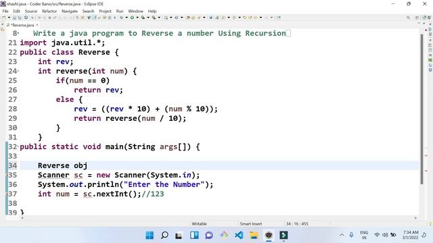Open the Run menu
This screenshot has width=433, height=243.
pyautogui.click(x=120, y=11)
